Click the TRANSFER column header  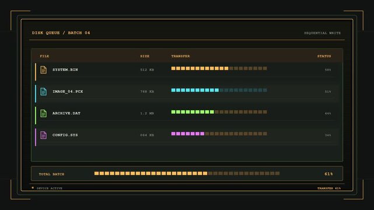tap(180, 56)
